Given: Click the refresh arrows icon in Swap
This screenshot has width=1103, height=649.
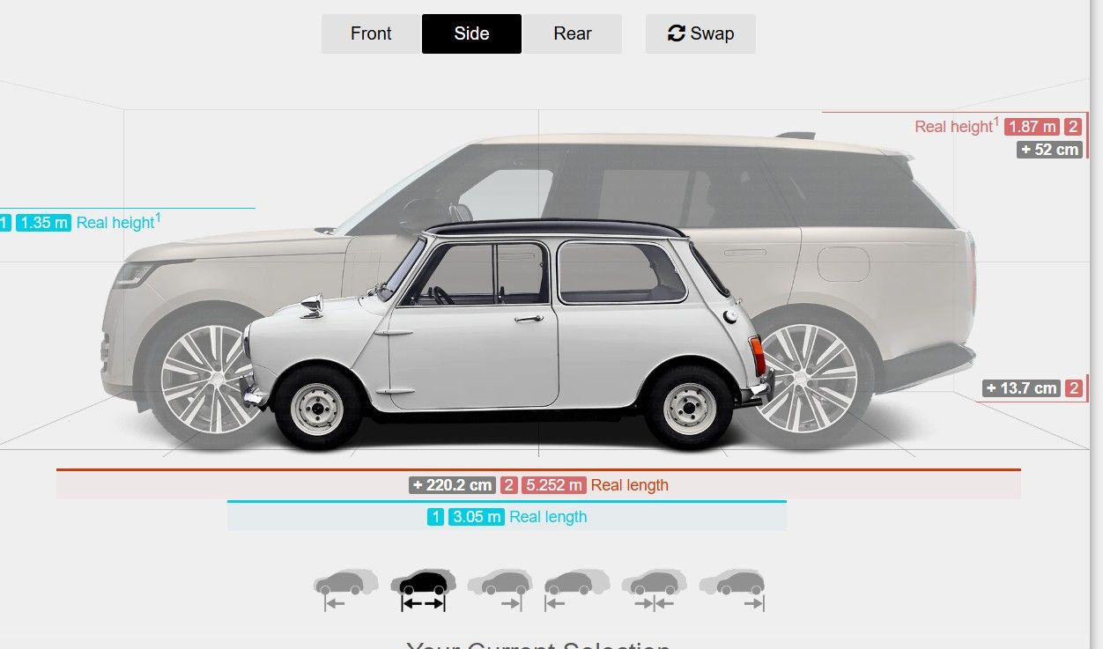Looking at the screenshot, I should 677,33.
